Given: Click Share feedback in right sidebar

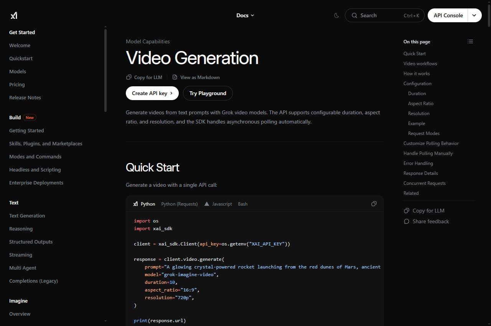Looking at the screenshot, I should (x=427, y=221).
